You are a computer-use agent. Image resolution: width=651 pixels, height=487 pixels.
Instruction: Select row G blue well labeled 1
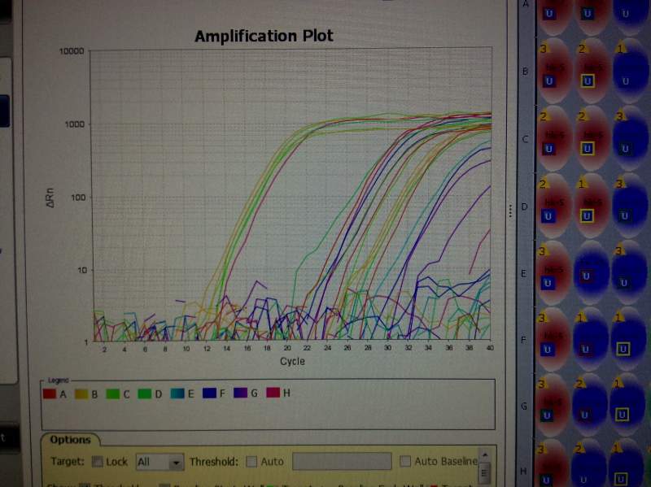(x=627, y=405)
